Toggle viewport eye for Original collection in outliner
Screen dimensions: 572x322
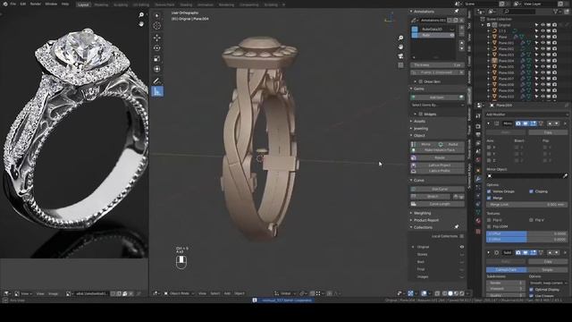click(543, 25)
